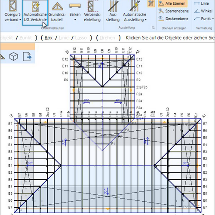Choose the Drehen option

coord(107,38)
